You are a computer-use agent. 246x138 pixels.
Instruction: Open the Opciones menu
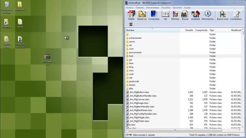tap(177, 8)
